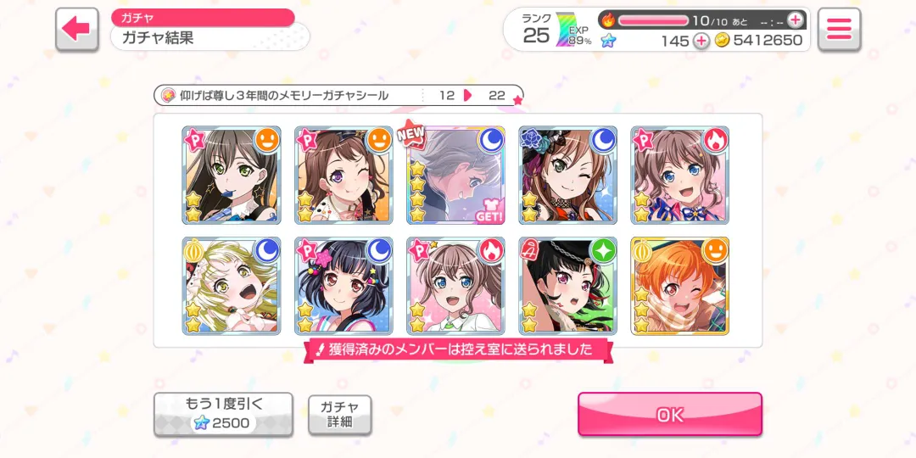Tap the gacha sticker star icon
This screenshot has height=458, width=916.
[168, 95]
